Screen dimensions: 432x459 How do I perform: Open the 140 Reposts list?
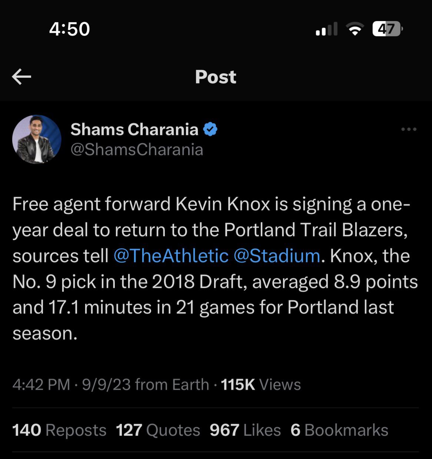59,430
